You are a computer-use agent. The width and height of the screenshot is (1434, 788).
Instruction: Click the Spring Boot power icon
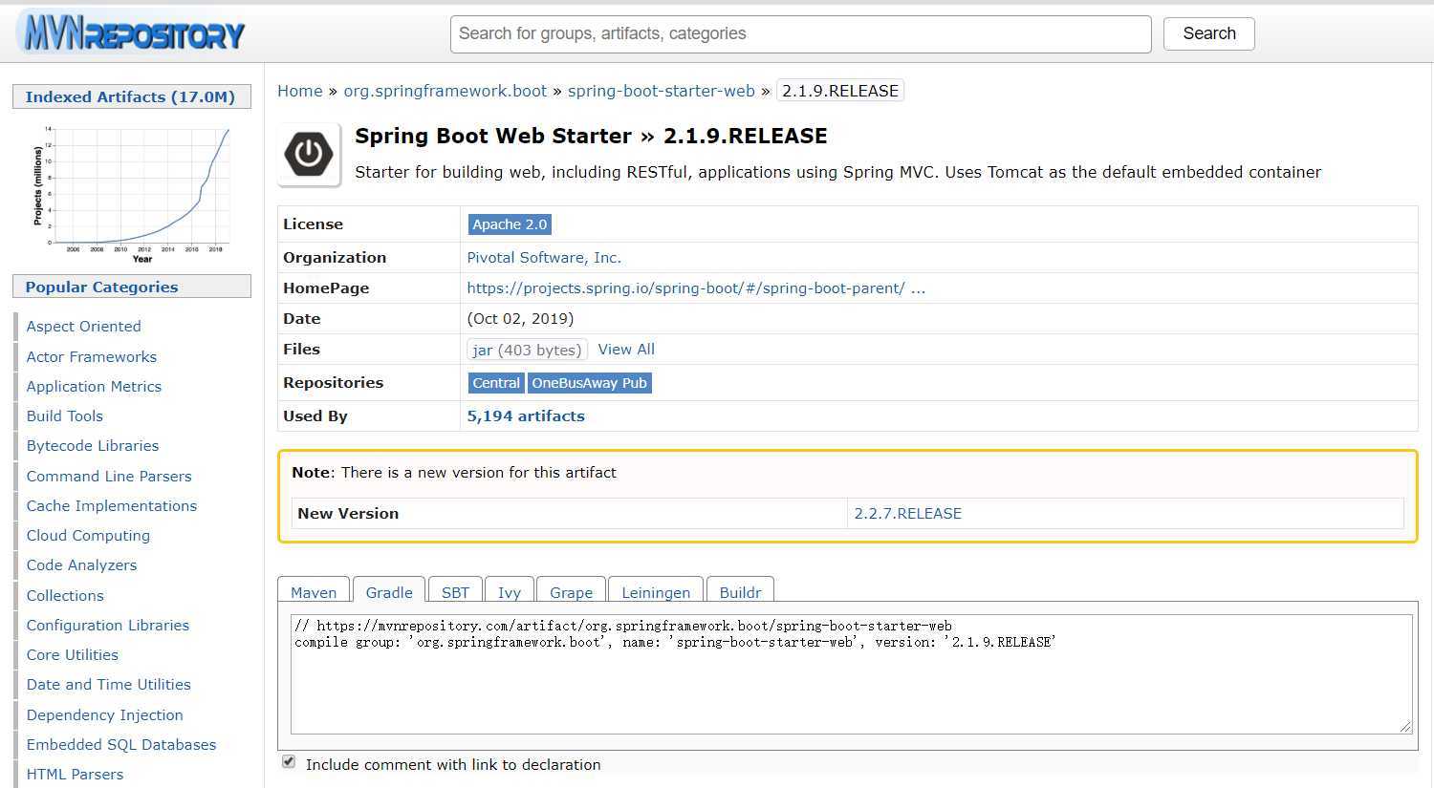[x=309, y=154]
